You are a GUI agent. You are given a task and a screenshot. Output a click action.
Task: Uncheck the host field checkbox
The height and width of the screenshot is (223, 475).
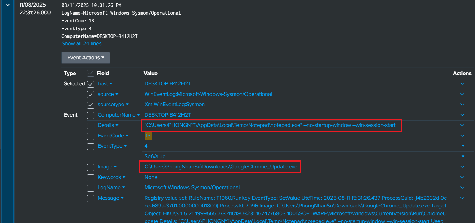[91, 84]
